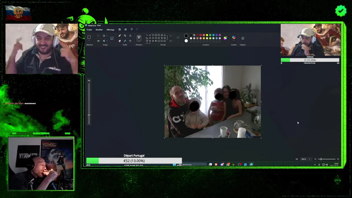Select the primary color 1 black circle
This screenshot has height=198, width=352.
[x=186, y=35]
